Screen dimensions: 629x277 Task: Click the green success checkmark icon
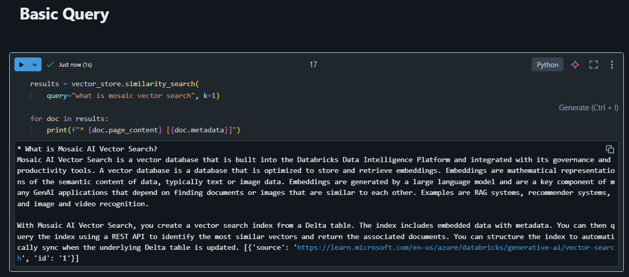50,65
